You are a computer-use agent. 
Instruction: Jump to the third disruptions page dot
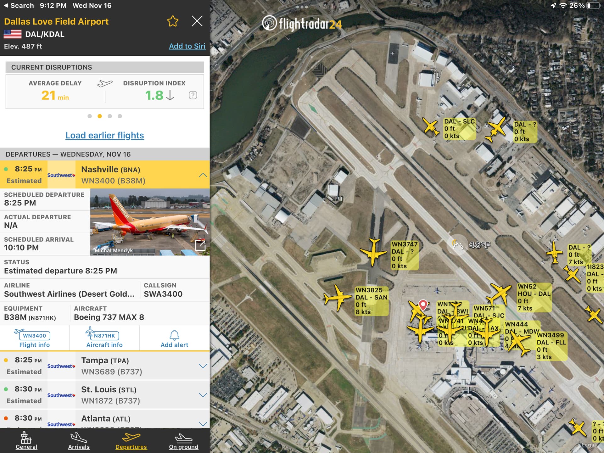110,116
